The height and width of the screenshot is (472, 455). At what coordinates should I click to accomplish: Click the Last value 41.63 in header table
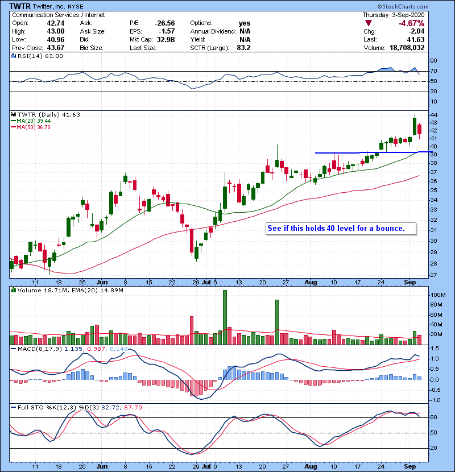coord(416,39)
